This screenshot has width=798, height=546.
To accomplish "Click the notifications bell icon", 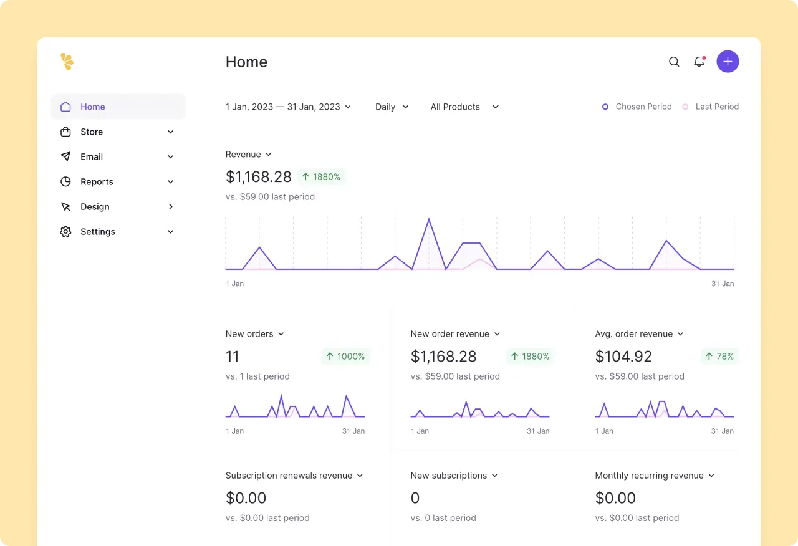I will click(699, 62).
